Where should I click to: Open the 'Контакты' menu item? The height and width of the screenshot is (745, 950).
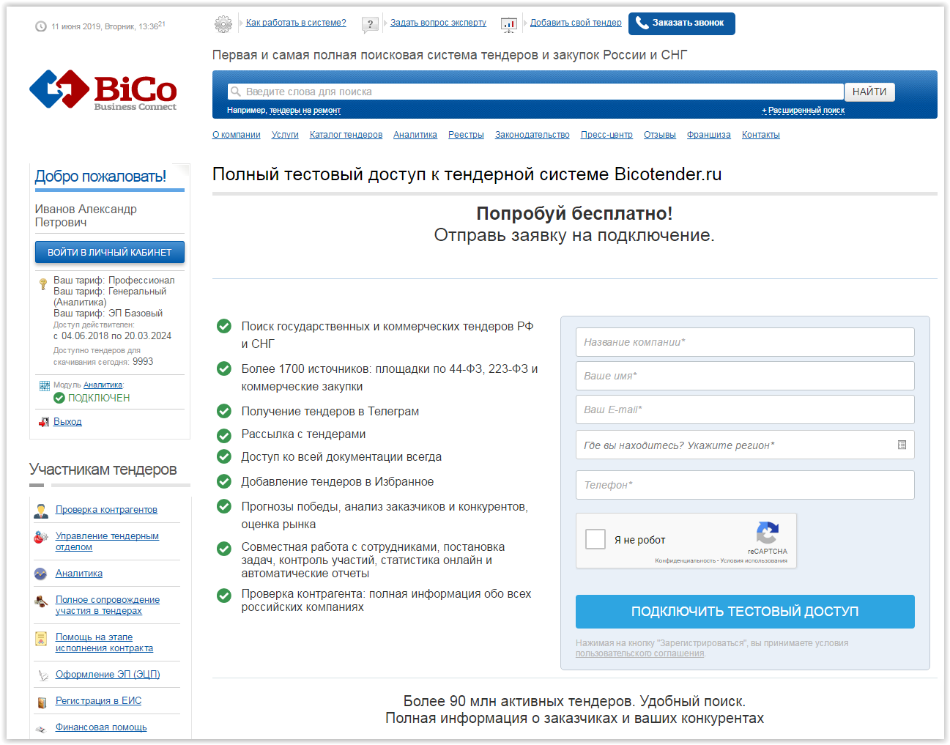pyautogui.click(x=761, y=135)
